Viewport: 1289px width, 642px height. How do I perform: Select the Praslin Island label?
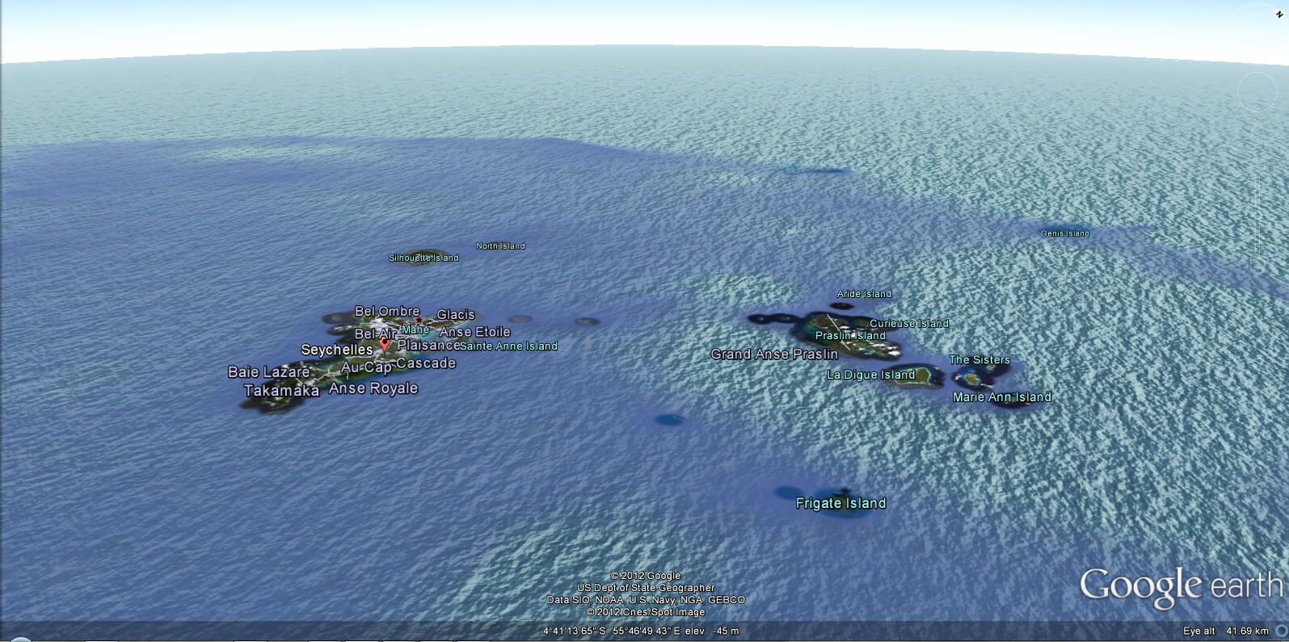850,336
